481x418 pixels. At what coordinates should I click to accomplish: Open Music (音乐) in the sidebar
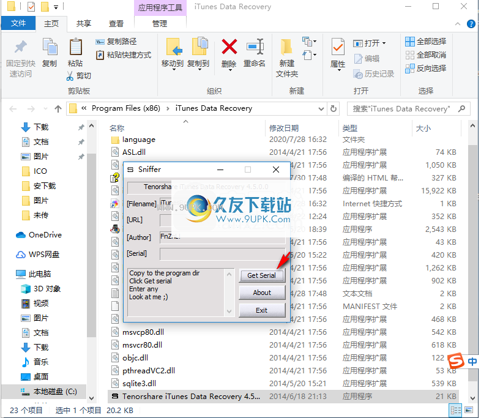41,362
